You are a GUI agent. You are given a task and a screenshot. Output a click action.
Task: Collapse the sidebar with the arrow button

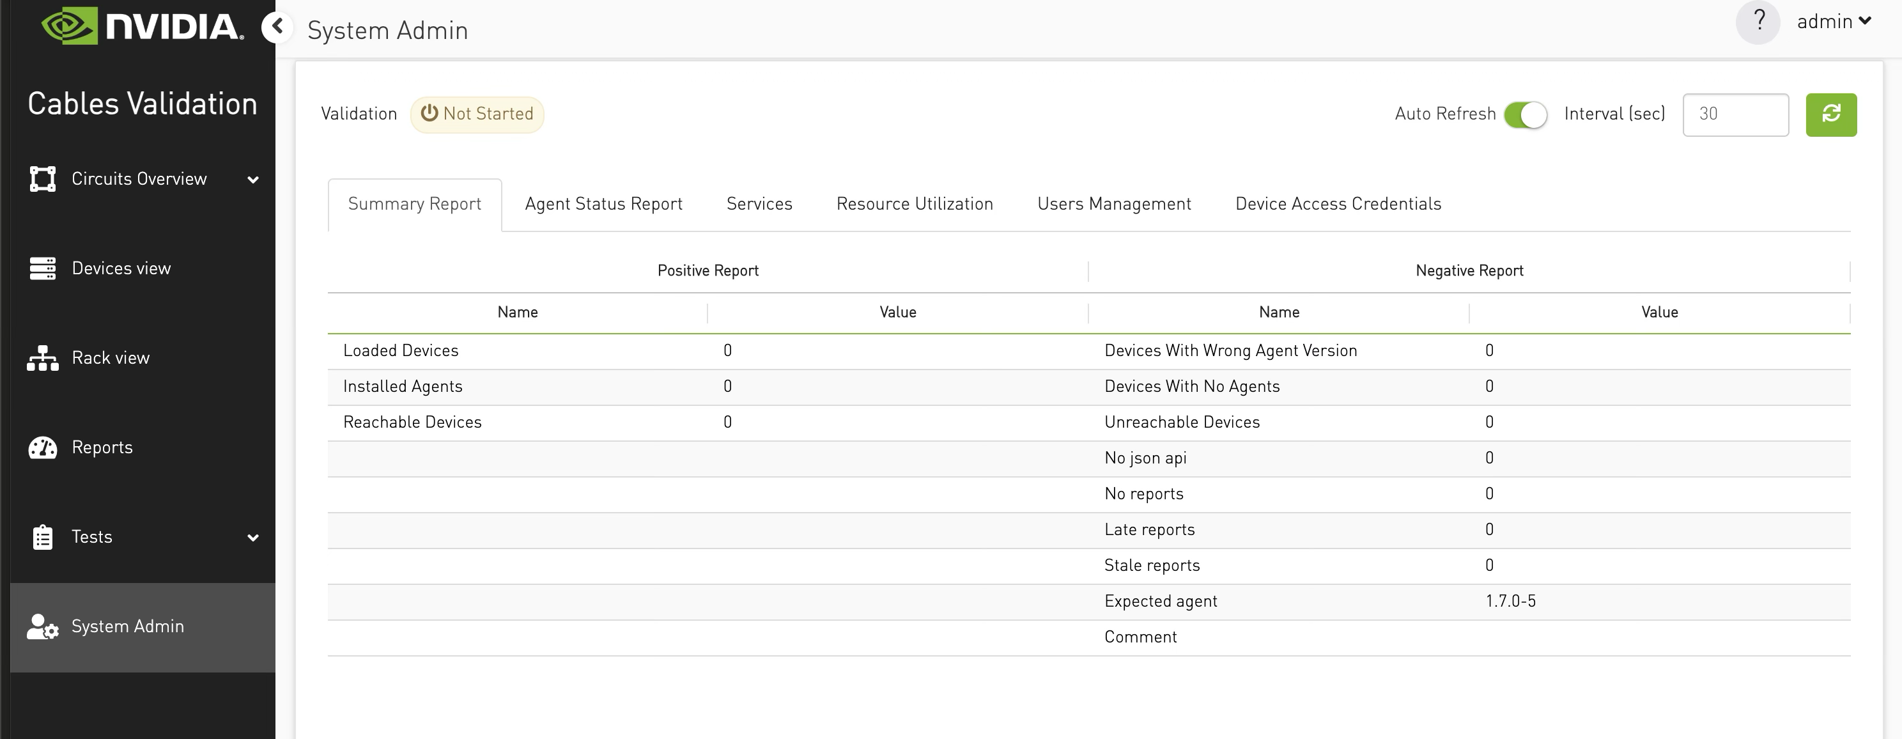(277, 27)
